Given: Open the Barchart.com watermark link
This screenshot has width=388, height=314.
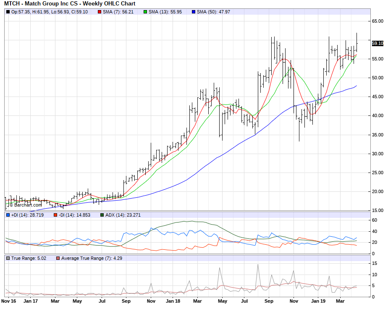Looking at the screenshot, I should (25, 205).
